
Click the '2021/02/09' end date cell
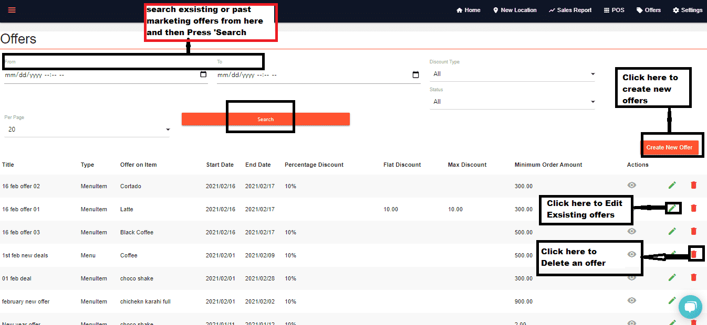click(260, 255)
